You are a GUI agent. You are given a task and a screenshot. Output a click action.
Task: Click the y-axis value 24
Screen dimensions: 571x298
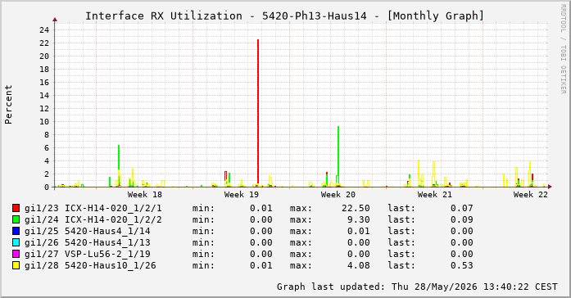44,29
